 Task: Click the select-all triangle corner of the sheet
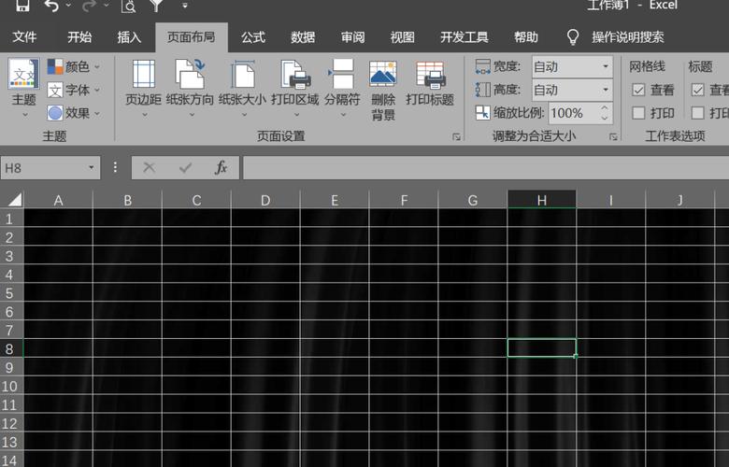point(14,200)
